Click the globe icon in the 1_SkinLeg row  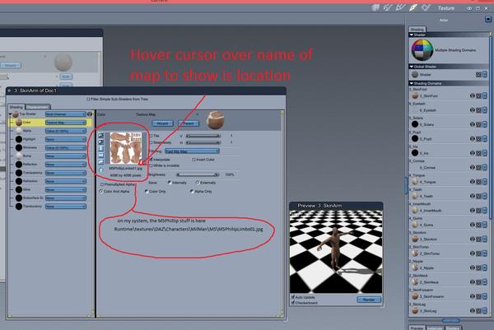click(x=473, y=311)
